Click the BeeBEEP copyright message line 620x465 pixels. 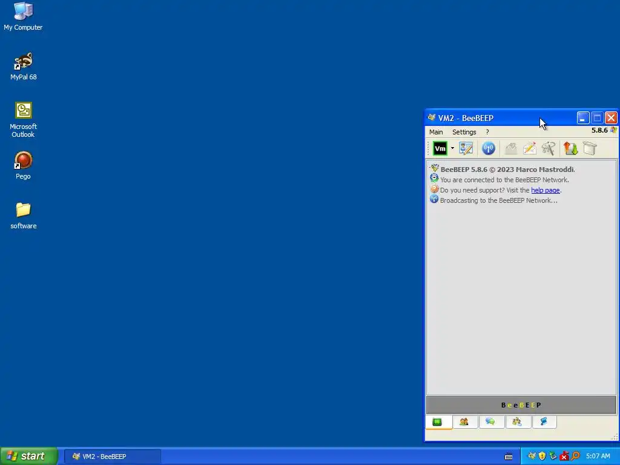(507, 170)
